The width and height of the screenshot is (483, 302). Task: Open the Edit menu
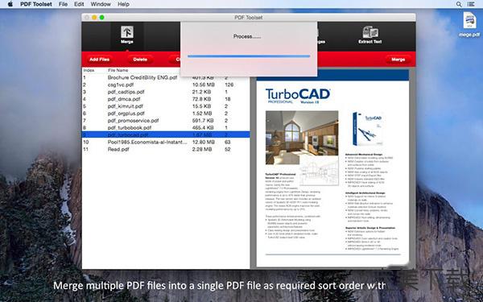click(79, 4)
